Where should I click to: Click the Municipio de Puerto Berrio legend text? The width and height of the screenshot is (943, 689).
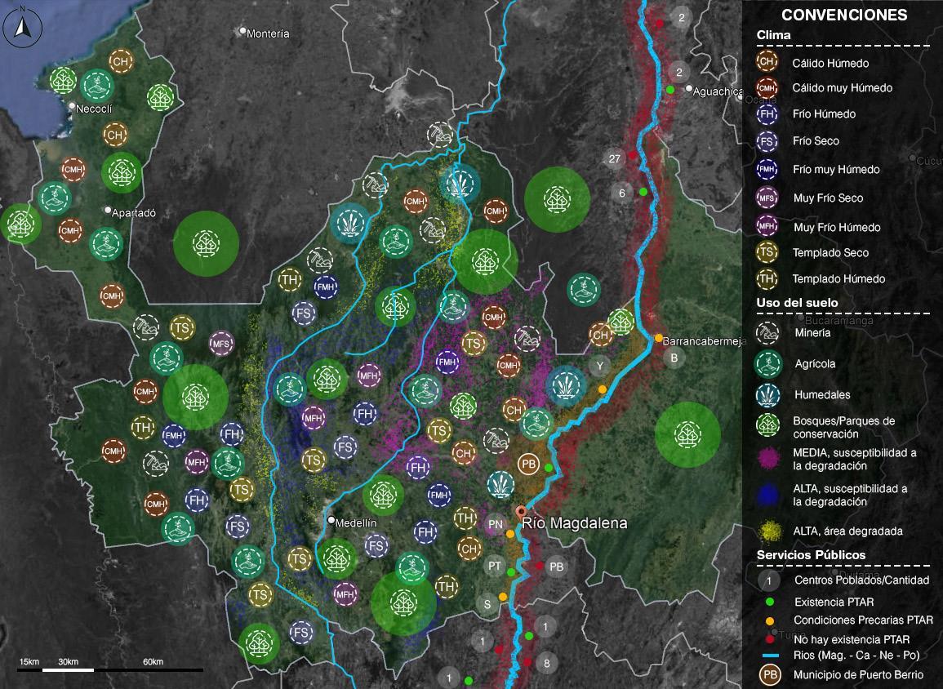tap(858, 674)
